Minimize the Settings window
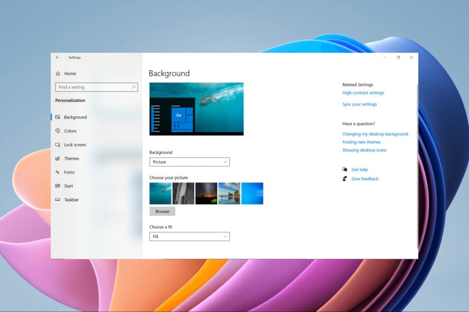 pos(385,58)
